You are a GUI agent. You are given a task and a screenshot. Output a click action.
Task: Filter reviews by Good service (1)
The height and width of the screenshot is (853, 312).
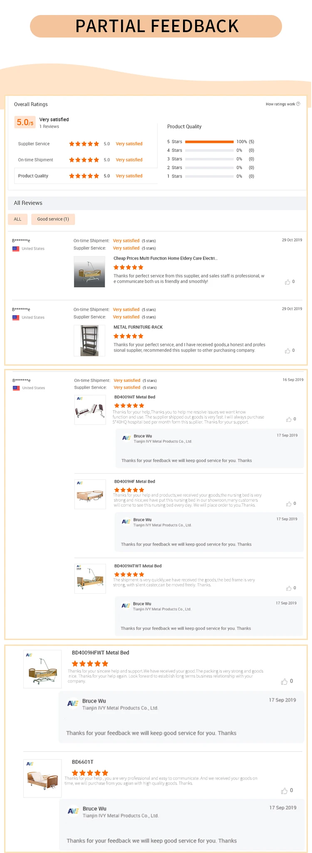pyautogui.click(x=53, y=219)
